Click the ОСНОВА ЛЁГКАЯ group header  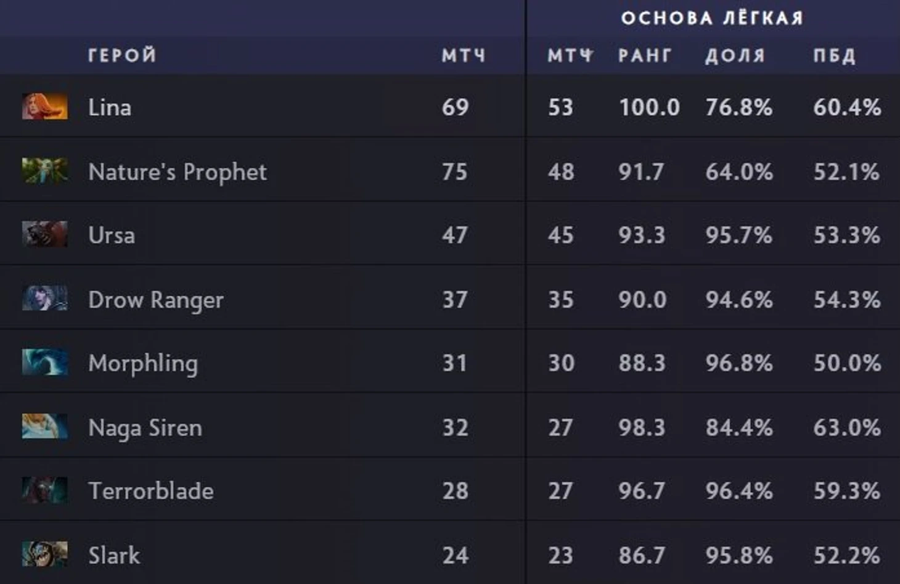[712, 18]
